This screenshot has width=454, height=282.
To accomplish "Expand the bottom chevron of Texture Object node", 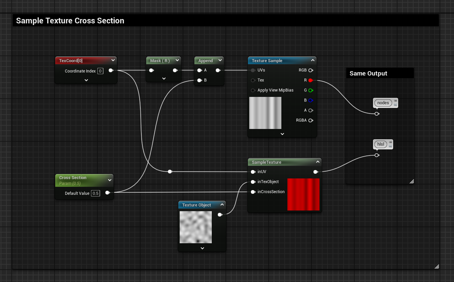I will 202,248.
